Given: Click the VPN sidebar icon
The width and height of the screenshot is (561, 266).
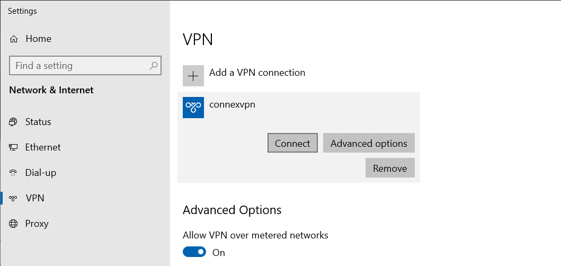Looking at the screenshot, I should [13, 198].
